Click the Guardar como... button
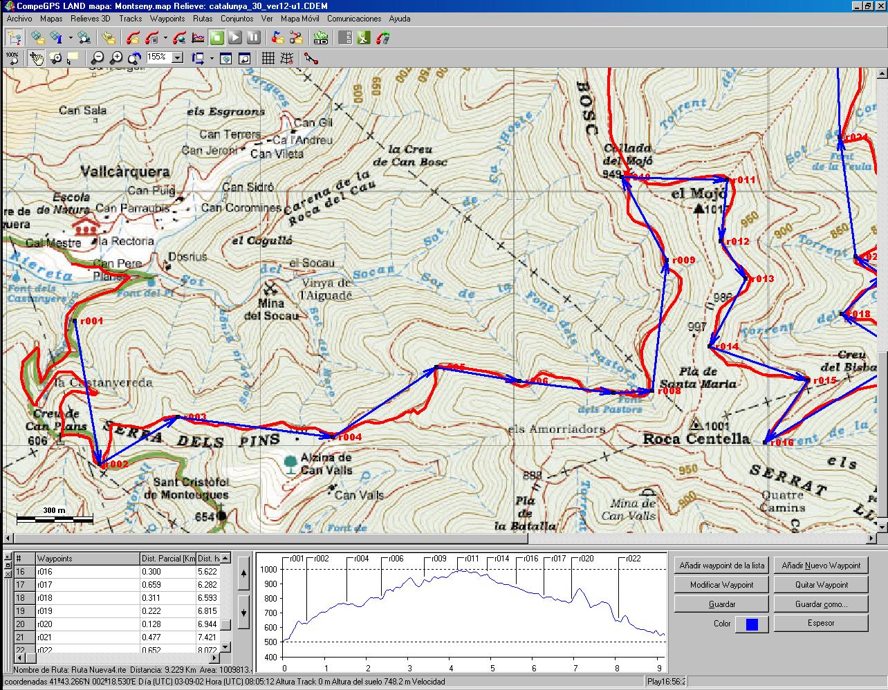The height and width of the screenshot is (690, 888). point(821,604)
